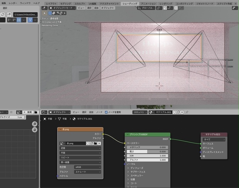Click the pin icon beside マテリアル.001
Image resolution: width=239 pixels, height=188 pixels.
point(187,112)
